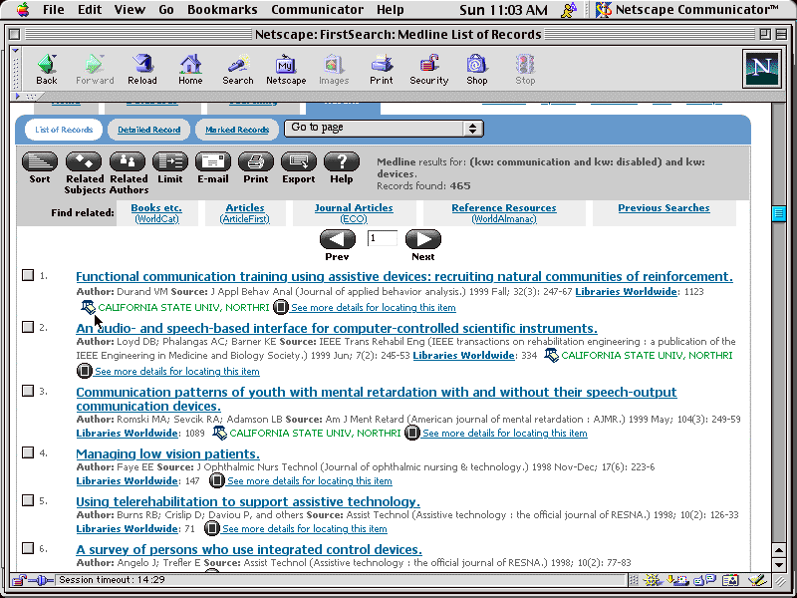This screenshot has height=598, width=797.
Task: Switch to the Detailed Record tab
Action: pos(148,130)
